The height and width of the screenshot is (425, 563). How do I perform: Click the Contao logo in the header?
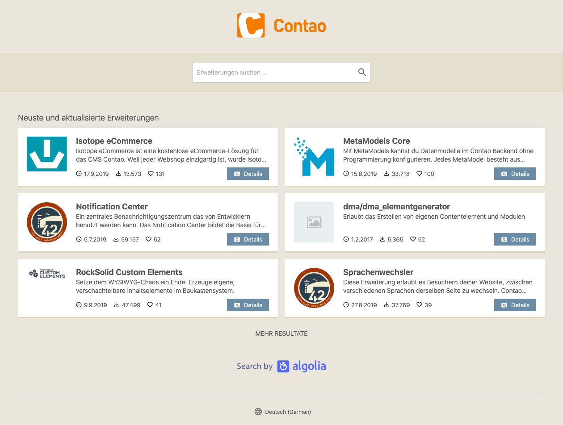point(281,25)
